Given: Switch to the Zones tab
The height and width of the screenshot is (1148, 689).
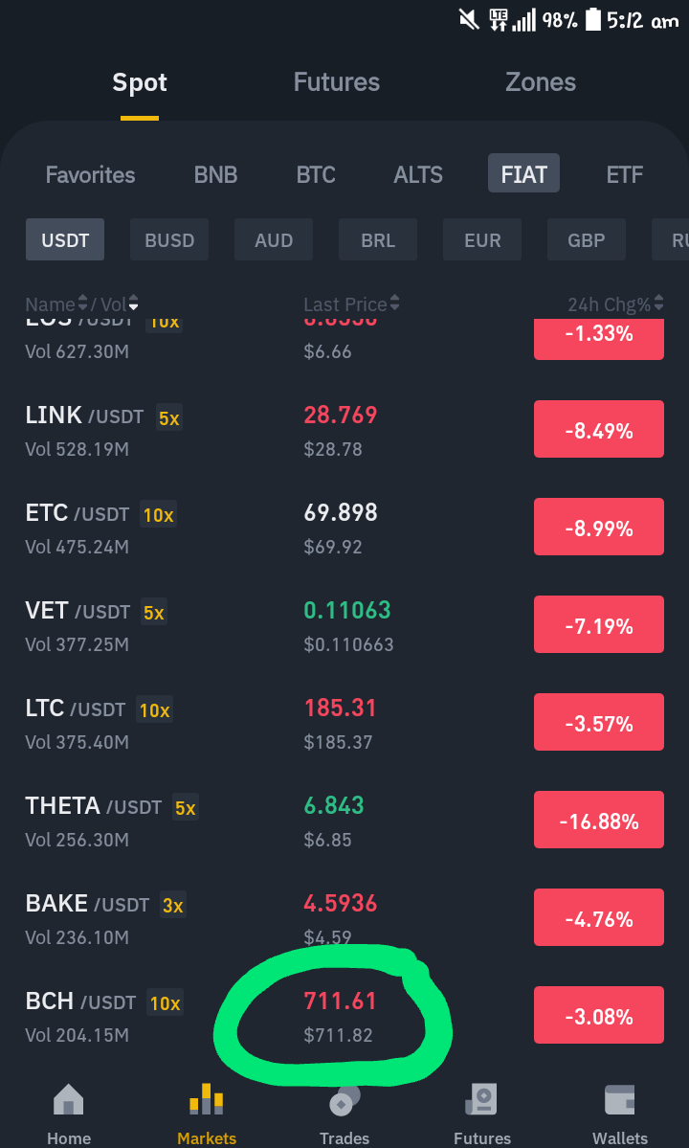Looking at the screenshot, I should 541,82.
